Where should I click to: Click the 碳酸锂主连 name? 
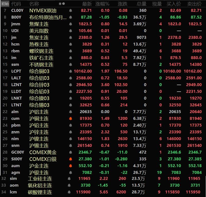40,192
